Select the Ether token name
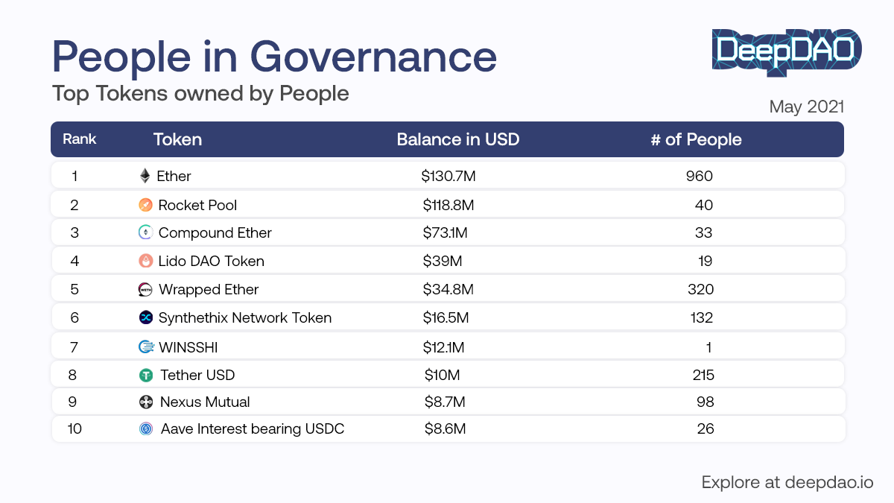This screenshot has width=894, height=503. pyautogui.click(x=174, y=177)
